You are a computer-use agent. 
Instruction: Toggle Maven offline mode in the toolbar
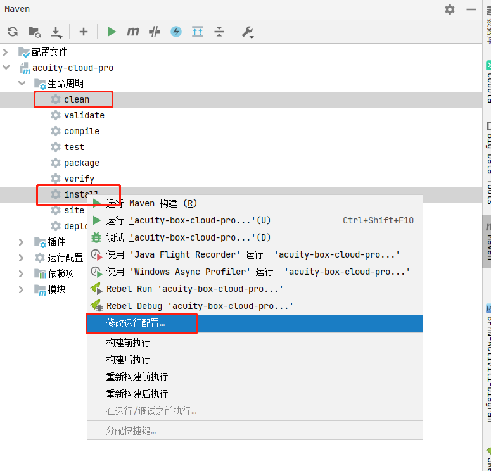(x=154, y=32)
